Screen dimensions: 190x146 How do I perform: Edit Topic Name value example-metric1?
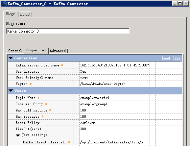click(114, 98)
